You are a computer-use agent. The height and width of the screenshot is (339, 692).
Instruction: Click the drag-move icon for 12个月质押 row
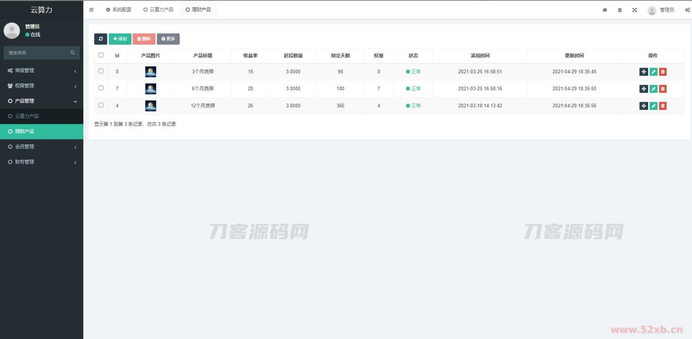(x=644, y=106)
